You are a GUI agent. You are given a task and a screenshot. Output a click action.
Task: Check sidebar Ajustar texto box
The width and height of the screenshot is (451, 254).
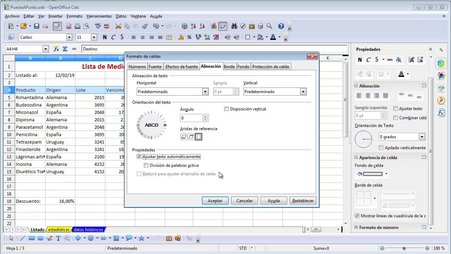coord(395,109)
